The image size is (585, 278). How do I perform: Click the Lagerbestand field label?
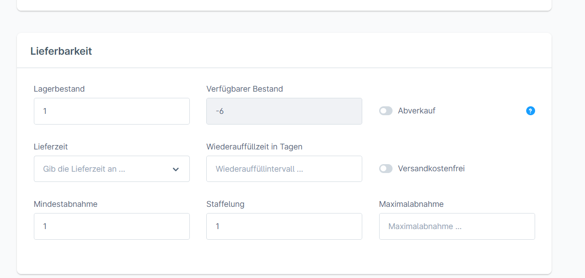[x=59, y=89]
